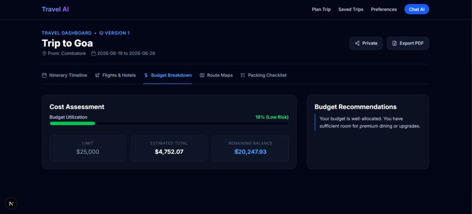Open the Packing Checklist tab
Viewport: 472px width, 214px height.
point(264,75)
